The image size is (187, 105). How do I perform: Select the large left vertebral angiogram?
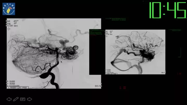click(x=54, y=53)
